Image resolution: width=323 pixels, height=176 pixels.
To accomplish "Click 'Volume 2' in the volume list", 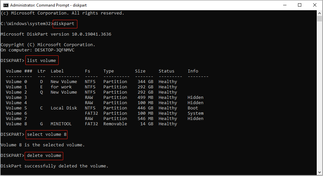I will (x=16, y=92).
